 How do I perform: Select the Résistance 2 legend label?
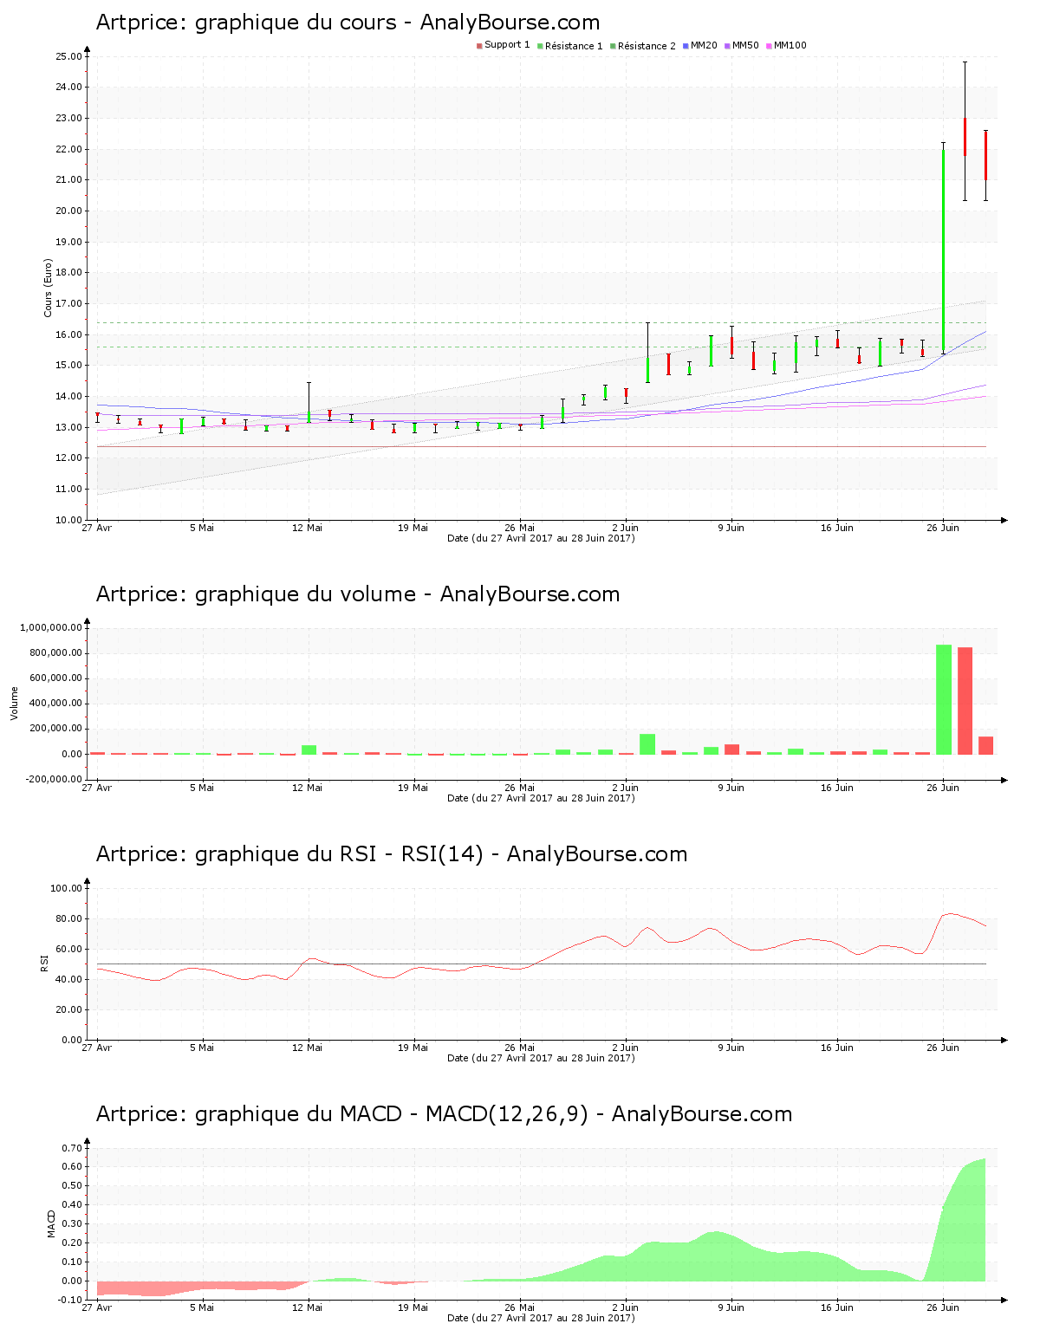(x=647, y=46)
